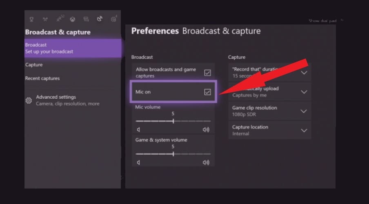The height and width of the screenshot is (204, 369).
Task: Click the Advanced settings gear icon
Action: pos(29,100)
